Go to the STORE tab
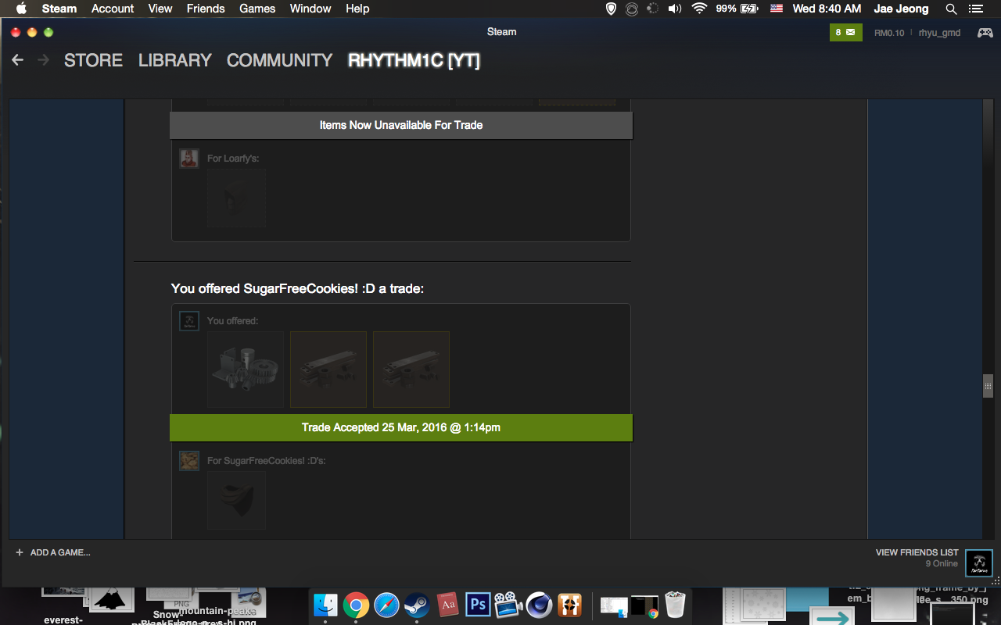Viewport: 1001px width, 625px height. 93,60
